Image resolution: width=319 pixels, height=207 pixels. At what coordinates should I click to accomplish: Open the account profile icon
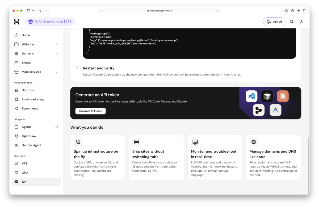point(302,22)
